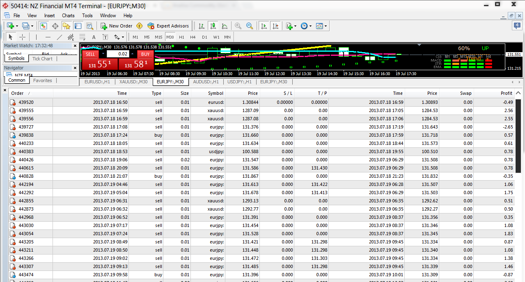Switch chart to bar chart icon

[x=202, y=26]
